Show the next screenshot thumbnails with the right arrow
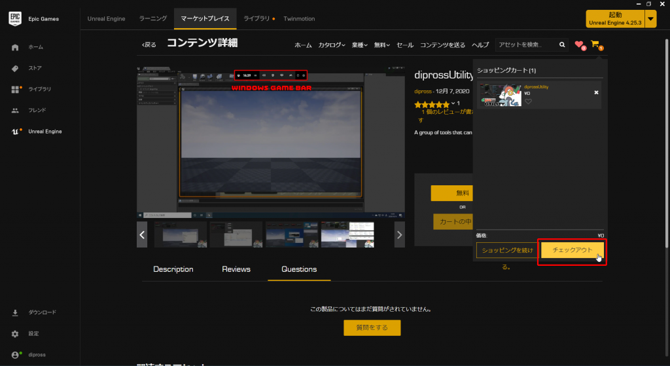670x366 pixels. tap(400, 234)
